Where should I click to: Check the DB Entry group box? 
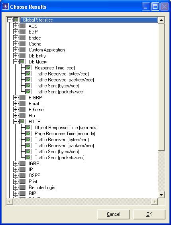(x=22, y=56)
